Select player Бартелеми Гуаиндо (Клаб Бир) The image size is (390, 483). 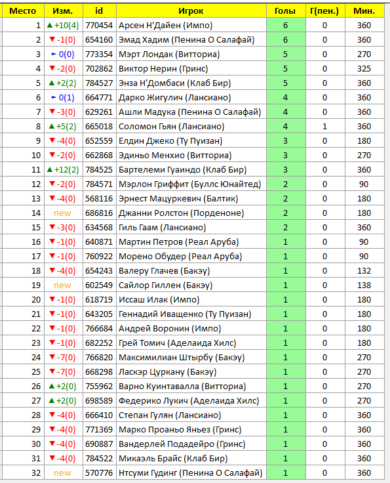click(183, 170)
